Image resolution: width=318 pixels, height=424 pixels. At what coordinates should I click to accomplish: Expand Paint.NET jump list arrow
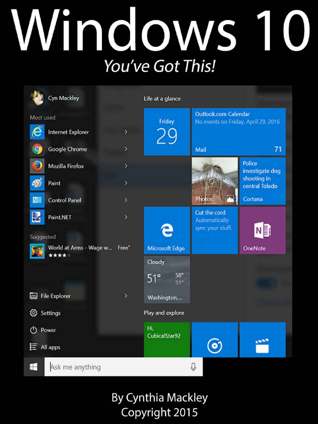[126, 217]
